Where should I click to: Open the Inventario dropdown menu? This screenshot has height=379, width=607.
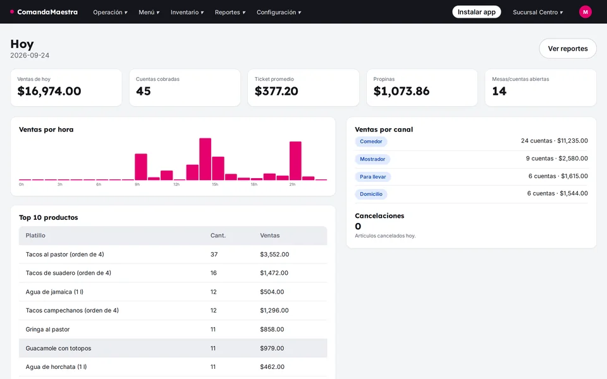[187, 12]
